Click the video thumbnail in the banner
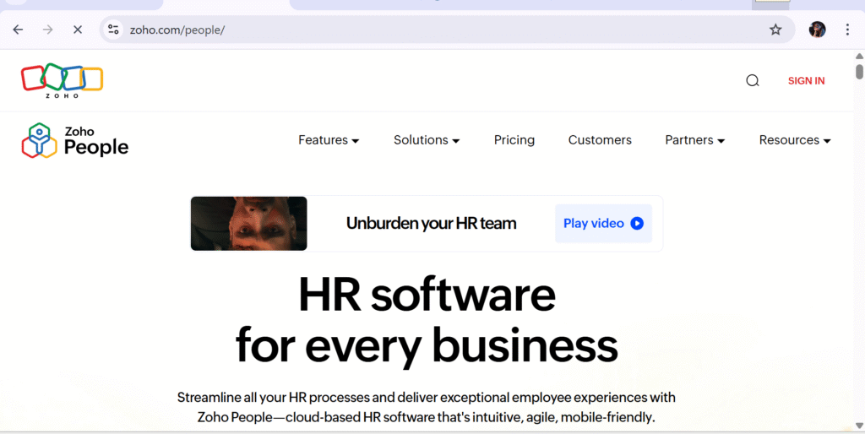Screen dimensions: 865x434 [x=249, y=224]
